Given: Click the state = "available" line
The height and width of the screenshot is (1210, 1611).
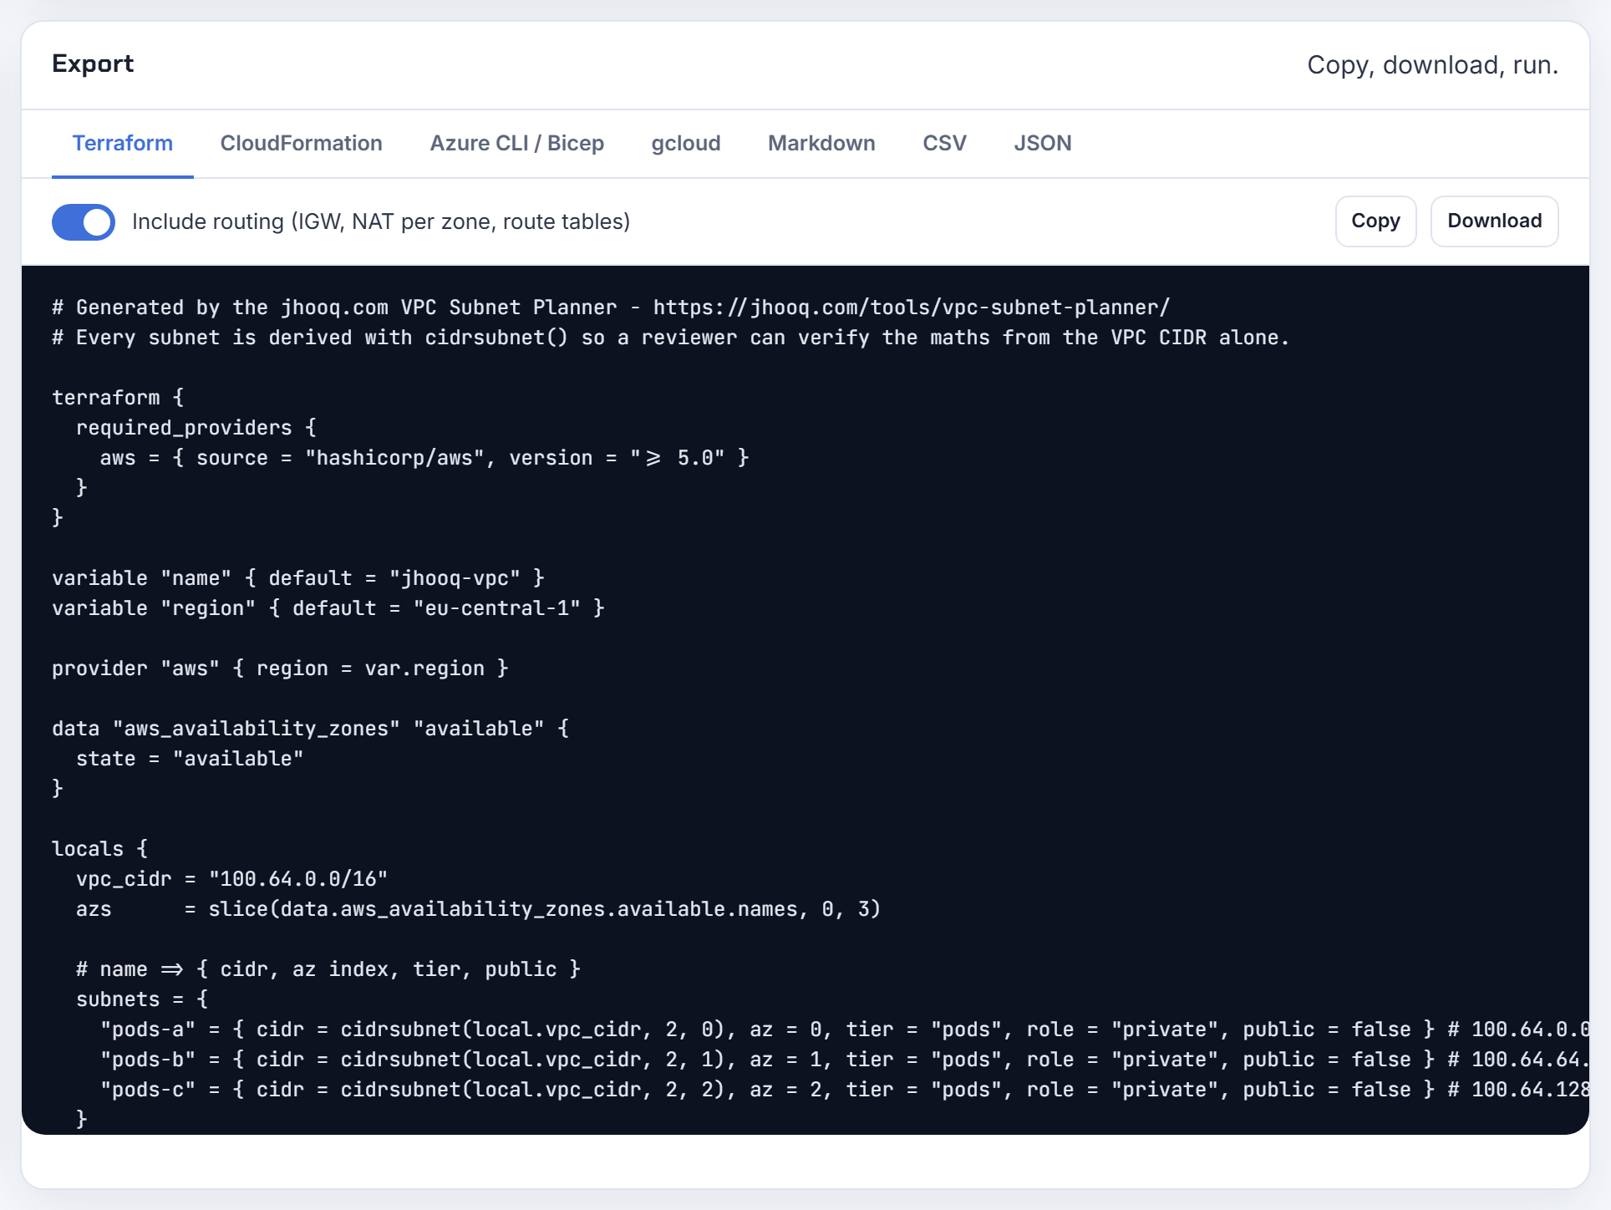Looking at the screenshot, I should click(190, 759).
